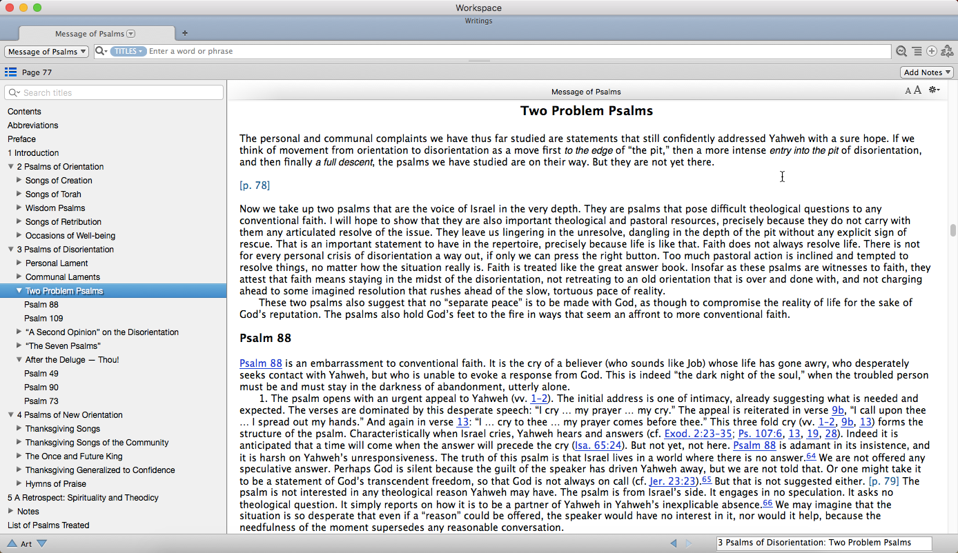Click the search history magnifier icon
958x553 pixels.
(901, 51)
